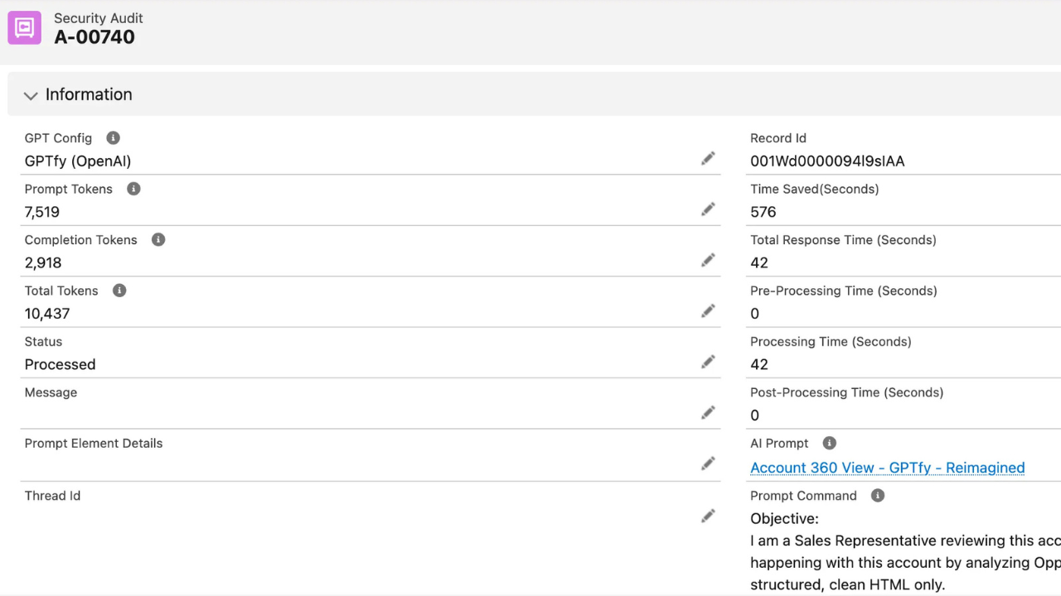Click the Record Id value text
This screenshot has width=1061, height=596.
coord(826,161)
